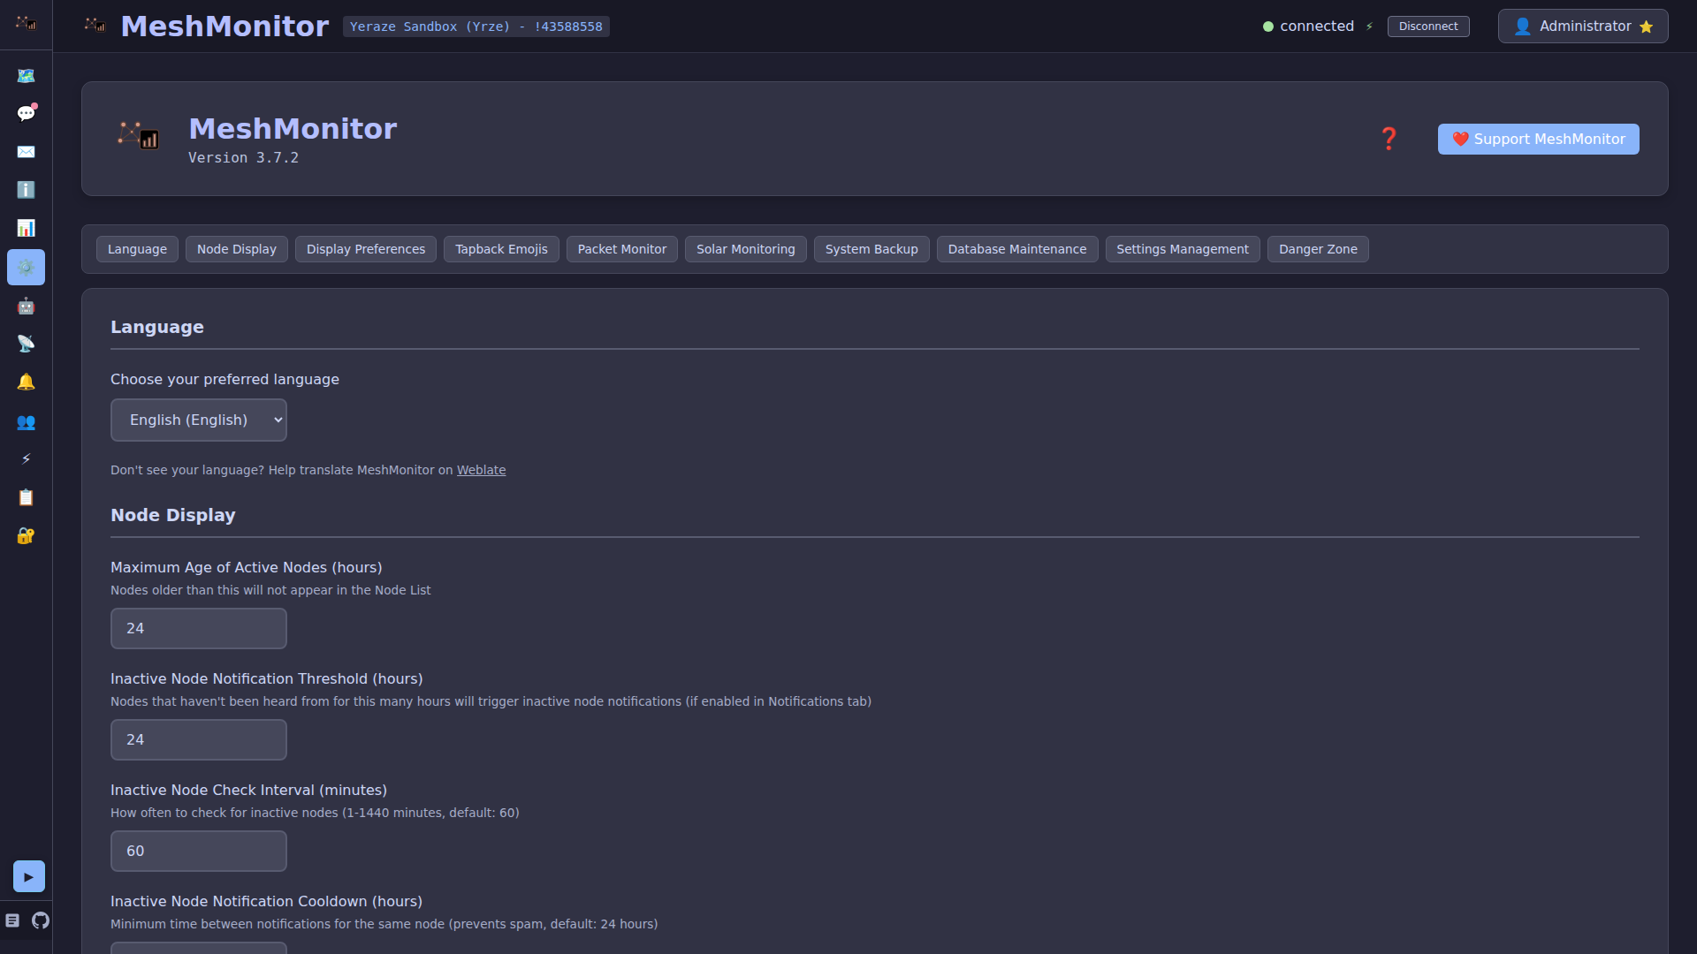Open the robot automation icon
1697x954 pixels.
point(26,306)
